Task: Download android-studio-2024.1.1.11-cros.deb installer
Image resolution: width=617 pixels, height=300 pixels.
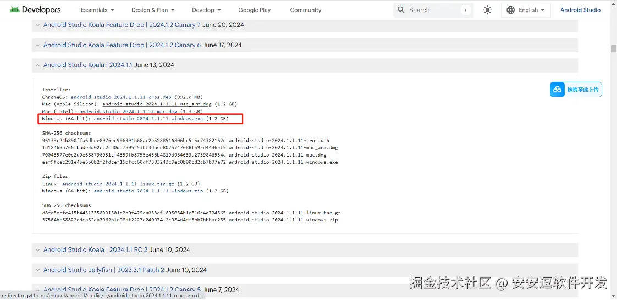Action: [x=120, y=97]
